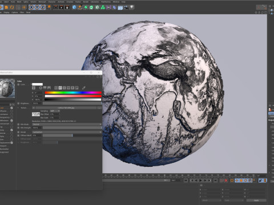Click Render View clapperboard icon

point(56,7)
